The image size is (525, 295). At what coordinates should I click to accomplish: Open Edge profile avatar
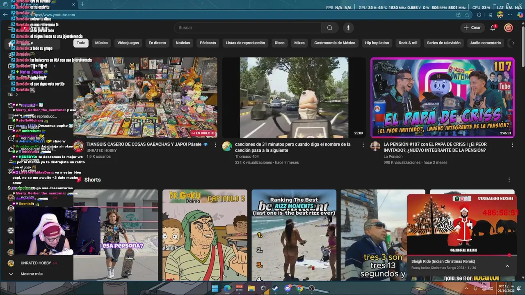(500, 15)
